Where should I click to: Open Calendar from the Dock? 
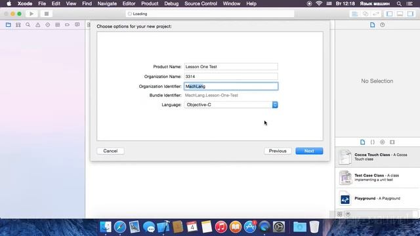[x=192, y=227]
